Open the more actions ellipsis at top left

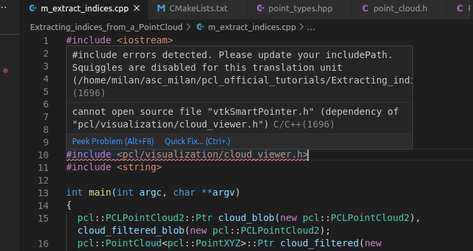coord(3,7)
